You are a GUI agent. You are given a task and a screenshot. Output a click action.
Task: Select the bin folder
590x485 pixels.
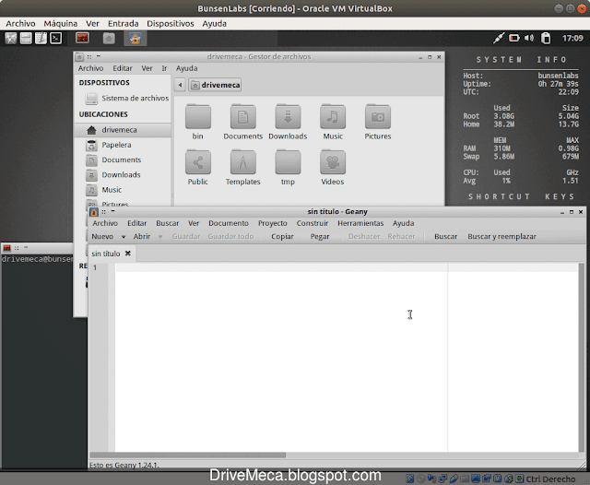(x=198, y=122)
